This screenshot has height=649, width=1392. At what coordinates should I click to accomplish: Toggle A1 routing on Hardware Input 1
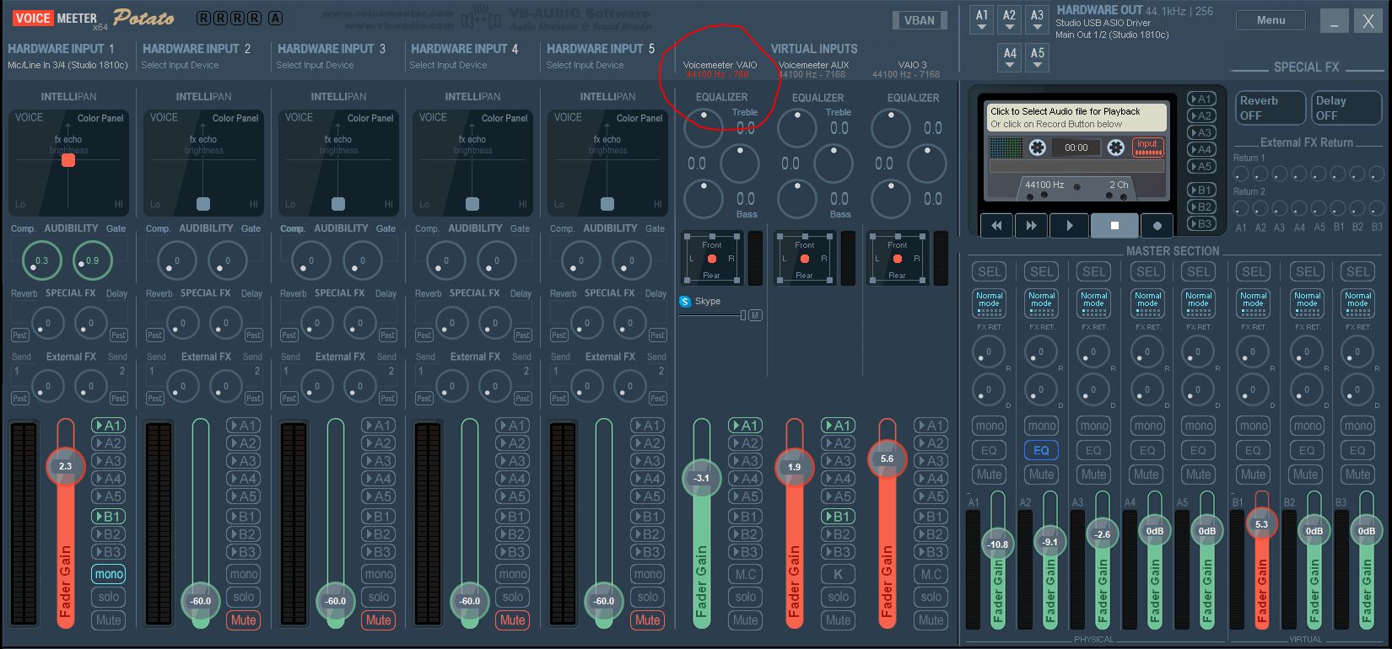[x=108, y=426]
